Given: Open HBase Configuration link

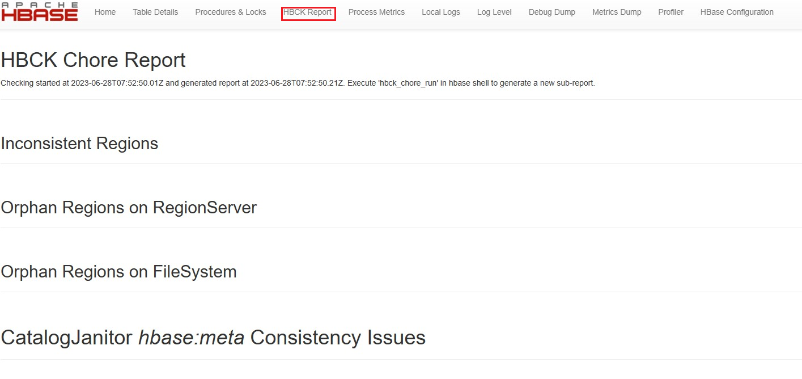Looking at the screenshot, I should click(737, 12).
